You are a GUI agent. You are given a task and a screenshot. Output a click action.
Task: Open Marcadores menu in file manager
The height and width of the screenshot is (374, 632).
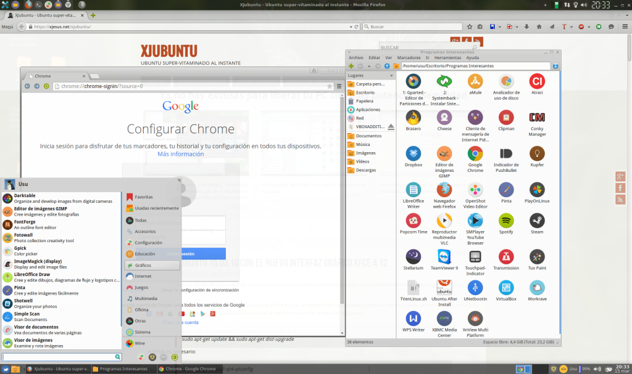(x=409, y=57)
